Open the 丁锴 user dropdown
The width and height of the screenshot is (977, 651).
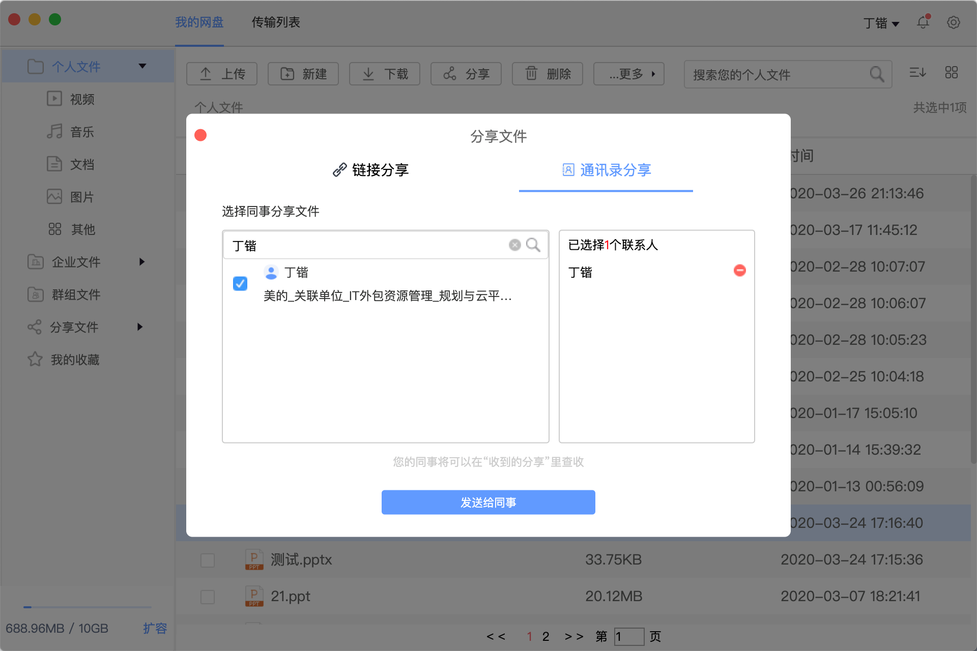tap(882, 23)
